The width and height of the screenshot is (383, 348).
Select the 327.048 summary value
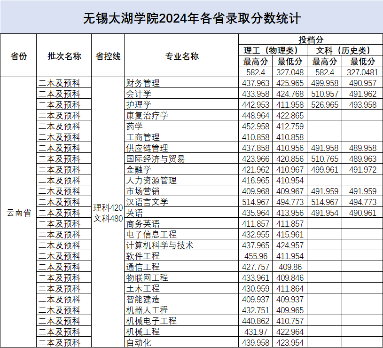coord(290,72)
